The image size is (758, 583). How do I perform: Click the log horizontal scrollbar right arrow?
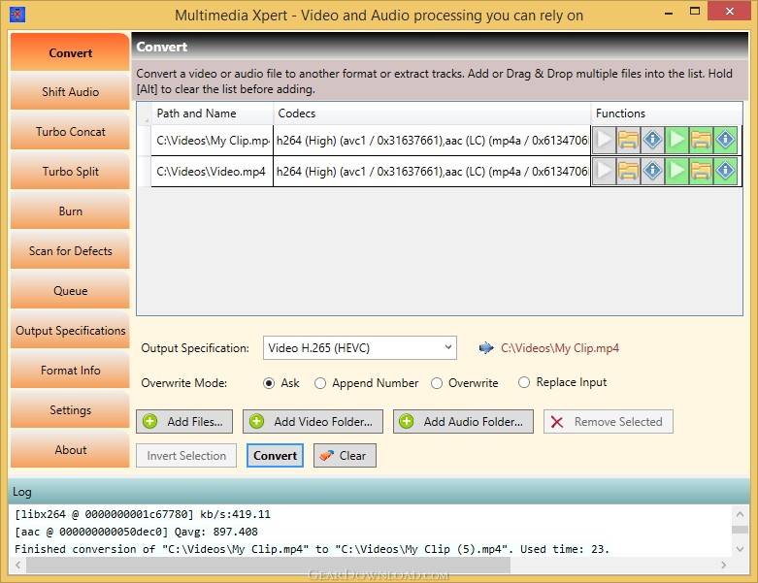723,565
